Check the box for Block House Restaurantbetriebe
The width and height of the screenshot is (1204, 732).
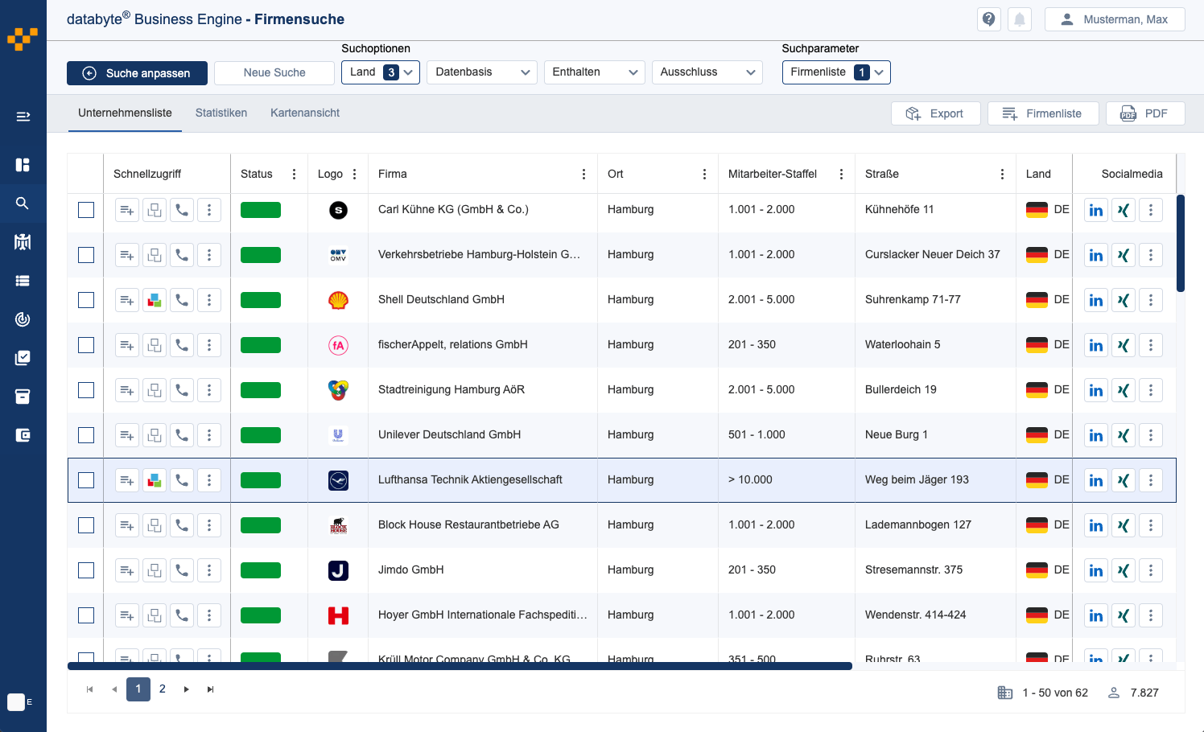(x=86, y=525)
